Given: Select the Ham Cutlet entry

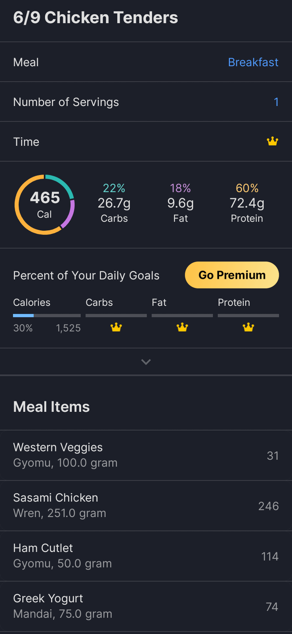Looking at the screenshot, I should point(146,556).
